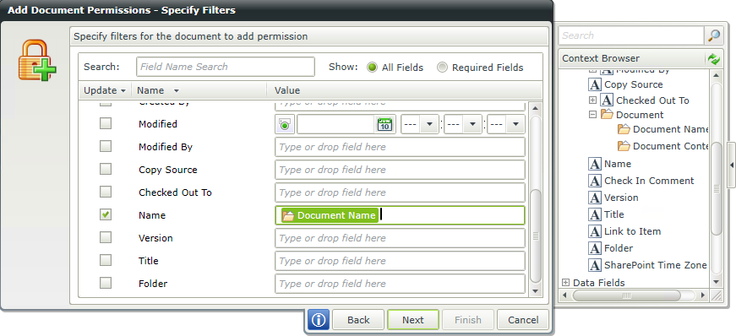Collapse the Document tree node
Viewport: 736px width, 336px height.
tap(592, 115)
